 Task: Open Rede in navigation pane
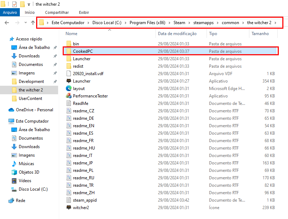click(x=21, y=201)
